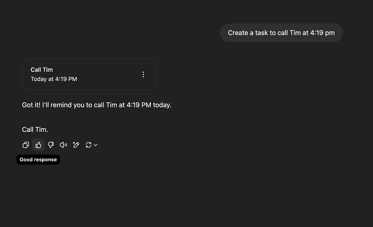373x227 pixels.
Task: Expand the chevron beside the regenerate icon
Action: (96, 145)
